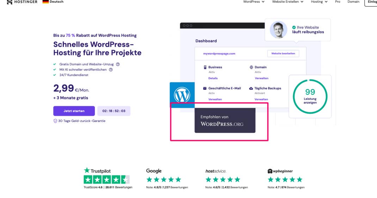Click the Geschäftliche E-Mail envelope icon

point(205,88)
